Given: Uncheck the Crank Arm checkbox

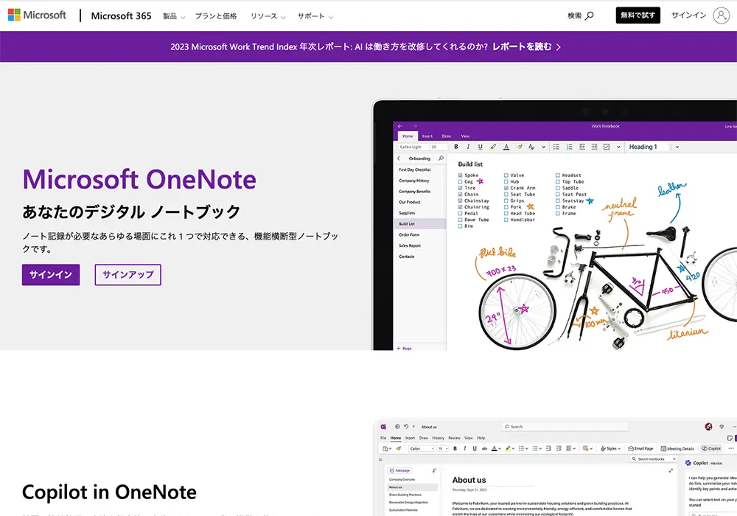Looking at the screenshot, I should click(506, 188).
